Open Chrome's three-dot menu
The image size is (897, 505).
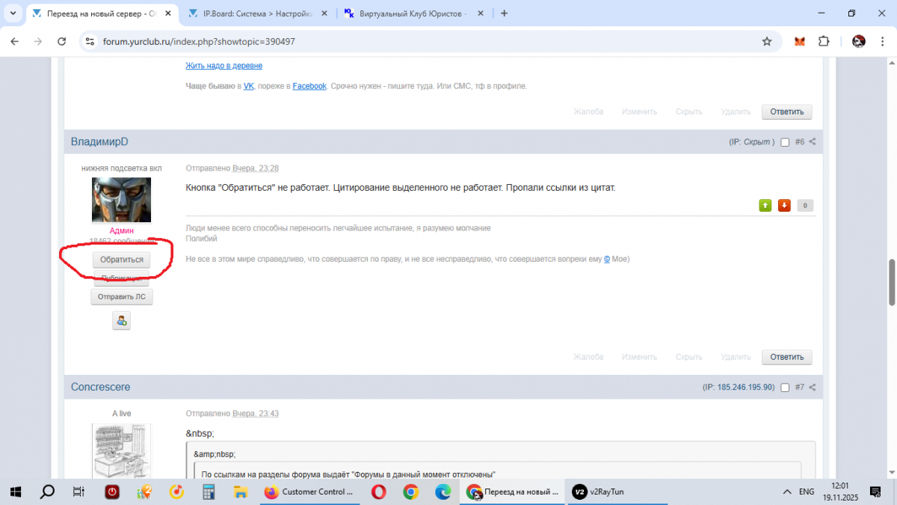(884, 42)
